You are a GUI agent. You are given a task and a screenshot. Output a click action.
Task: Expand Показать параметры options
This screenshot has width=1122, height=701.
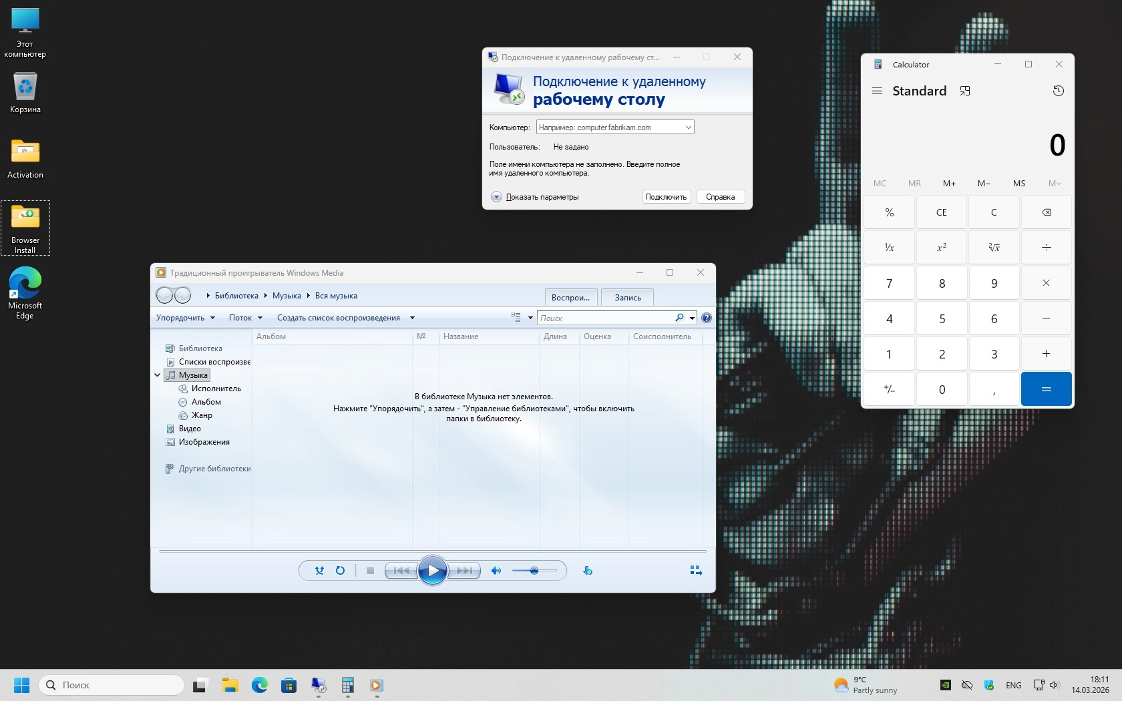(496, 197)
